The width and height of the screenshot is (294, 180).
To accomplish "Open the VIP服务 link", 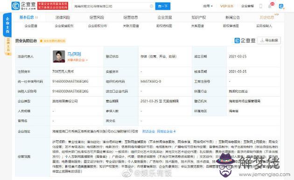I will click(x=226, y=6).
